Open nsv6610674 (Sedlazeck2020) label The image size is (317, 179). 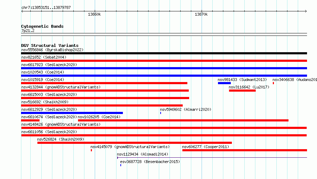pos(49,117)
